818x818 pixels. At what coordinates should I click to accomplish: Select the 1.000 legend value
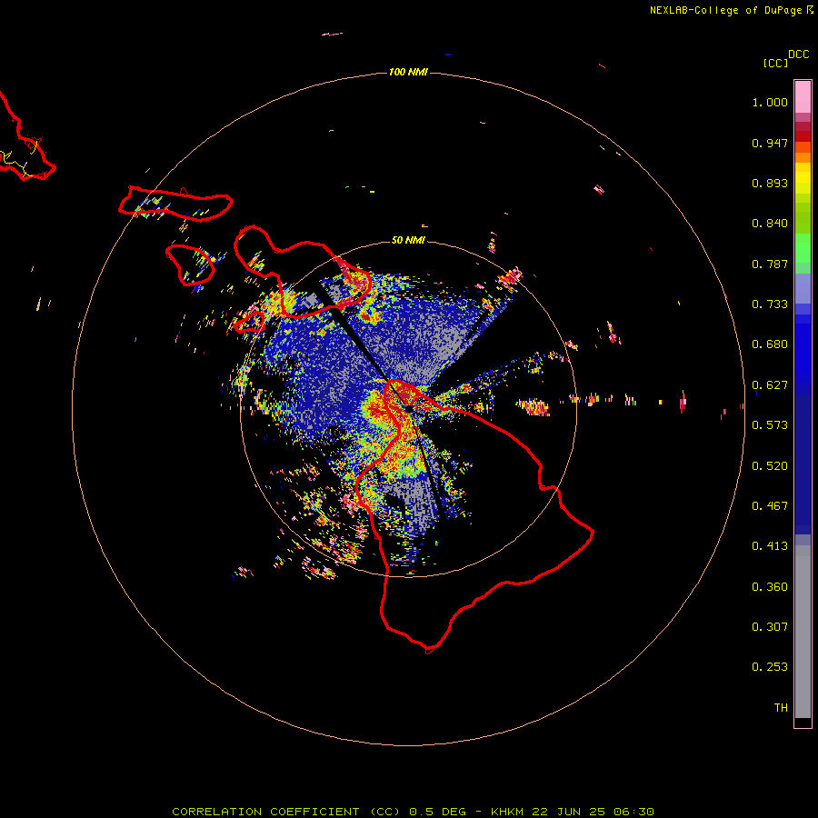point(770,102)
